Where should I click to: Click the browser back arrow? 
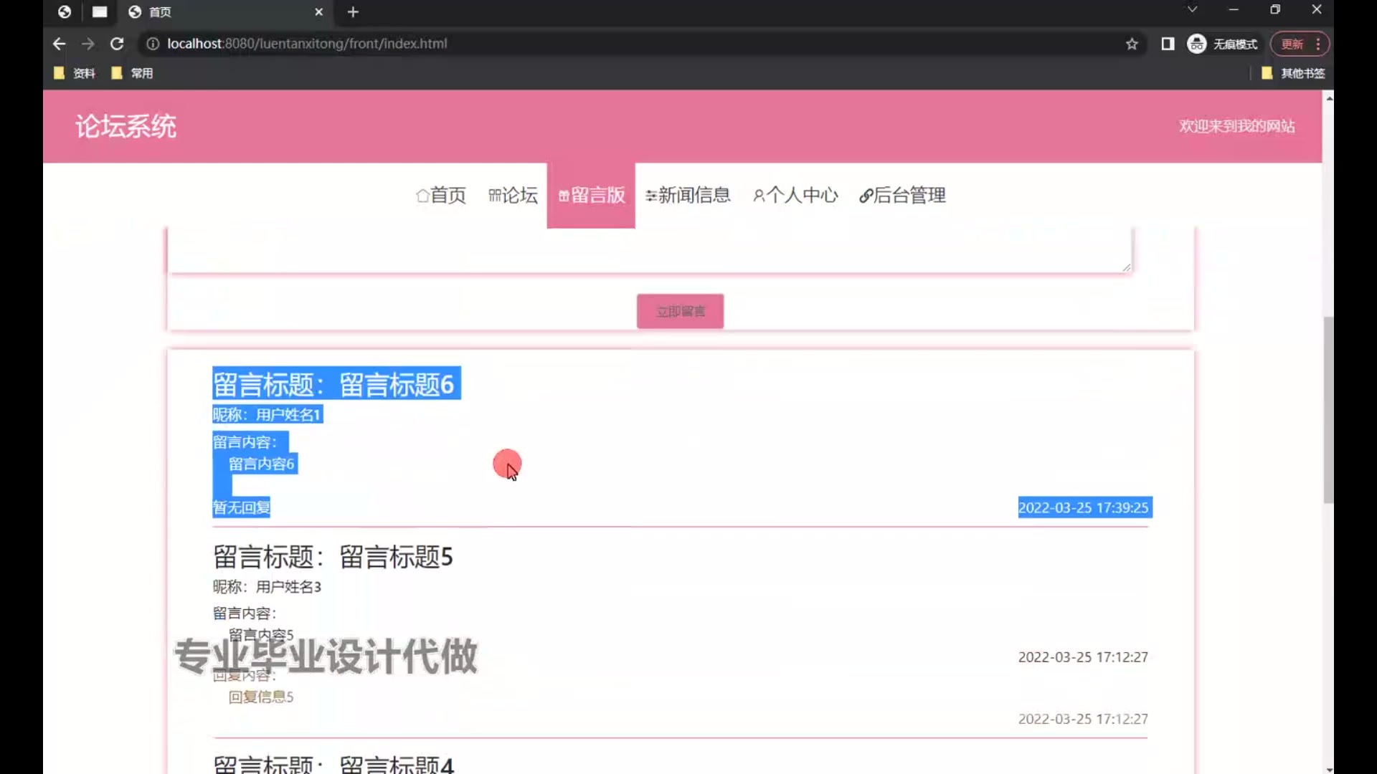pos(59,44)
